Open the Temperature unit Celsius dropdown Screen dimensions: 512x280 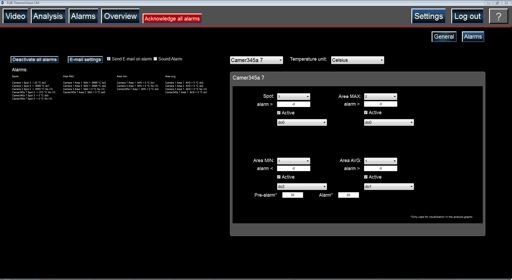tap(357, 60)
